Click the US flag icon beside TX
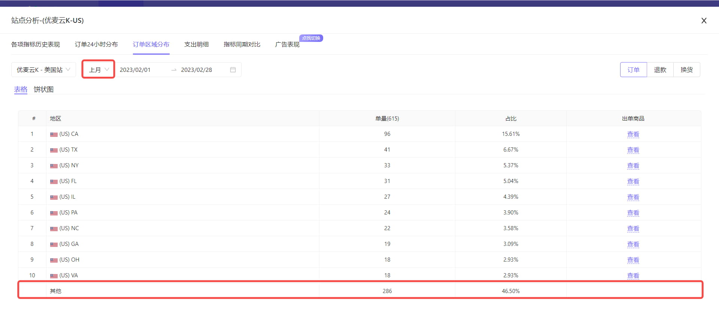 pos(54,150)
